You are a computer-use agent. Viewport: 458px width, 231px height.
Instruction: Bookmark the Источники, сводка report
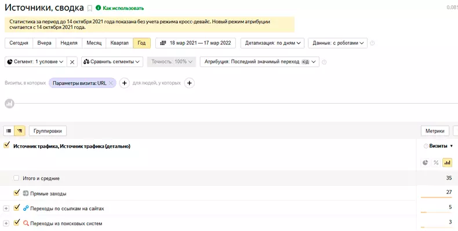pos(90,8)
